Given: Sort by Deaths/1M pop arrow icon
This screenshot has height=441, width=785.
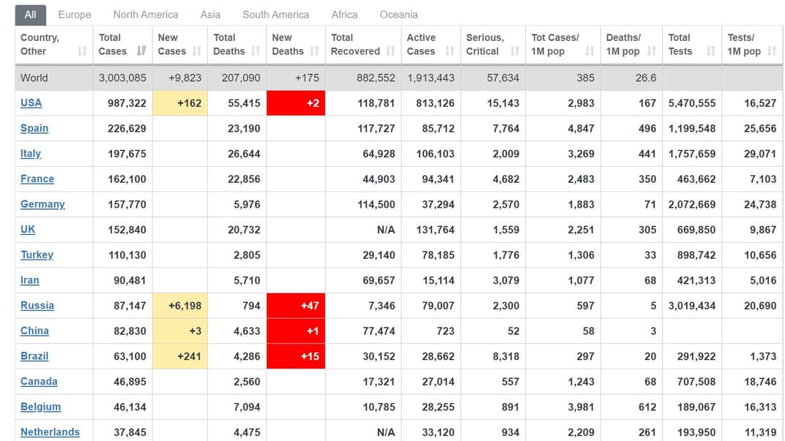Looking at the screenshot, I should pyautogui.click(x=651, y=51).
